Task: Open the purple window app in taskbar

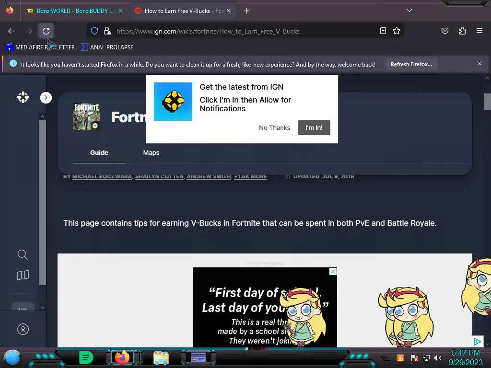Action: point(198,357)
